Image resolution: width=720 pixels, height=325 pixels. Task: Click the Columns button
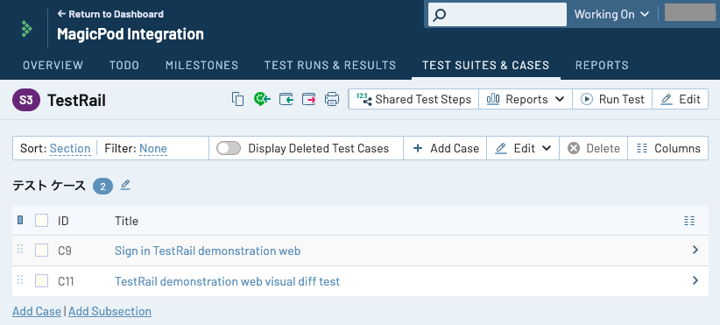[667, 148]
